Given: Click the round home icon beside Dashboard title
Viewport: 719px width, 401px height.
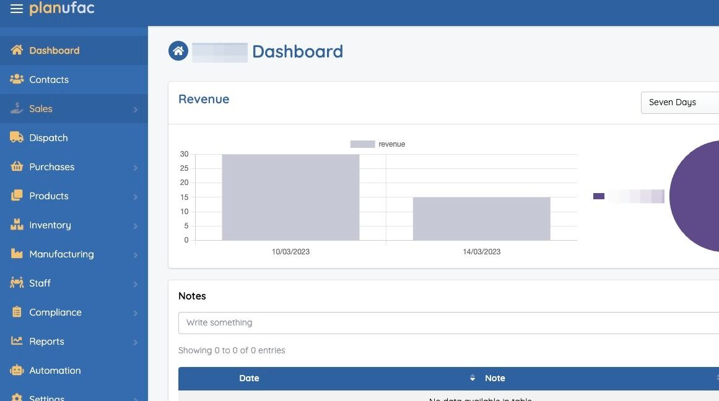Looking at the screenshot, I should 178,51.
